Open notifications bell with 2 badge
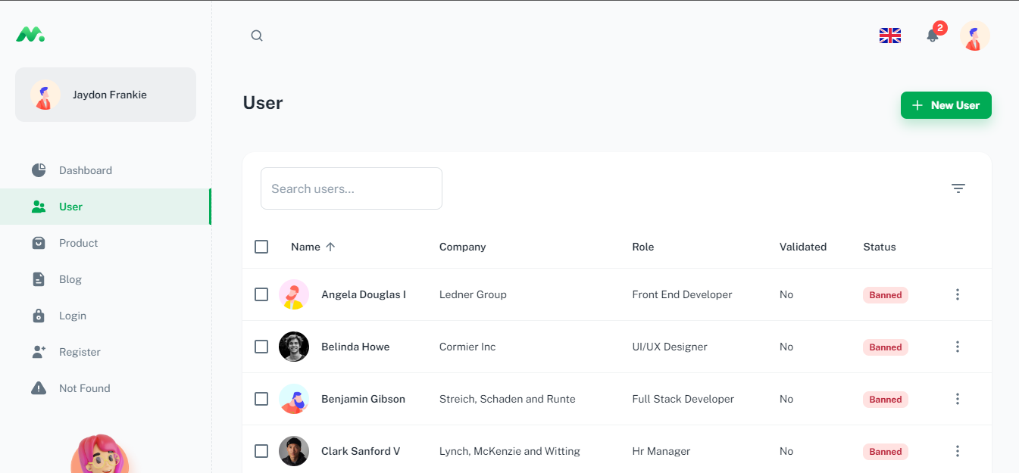The image size is (1019, 473). pos(933,36)
